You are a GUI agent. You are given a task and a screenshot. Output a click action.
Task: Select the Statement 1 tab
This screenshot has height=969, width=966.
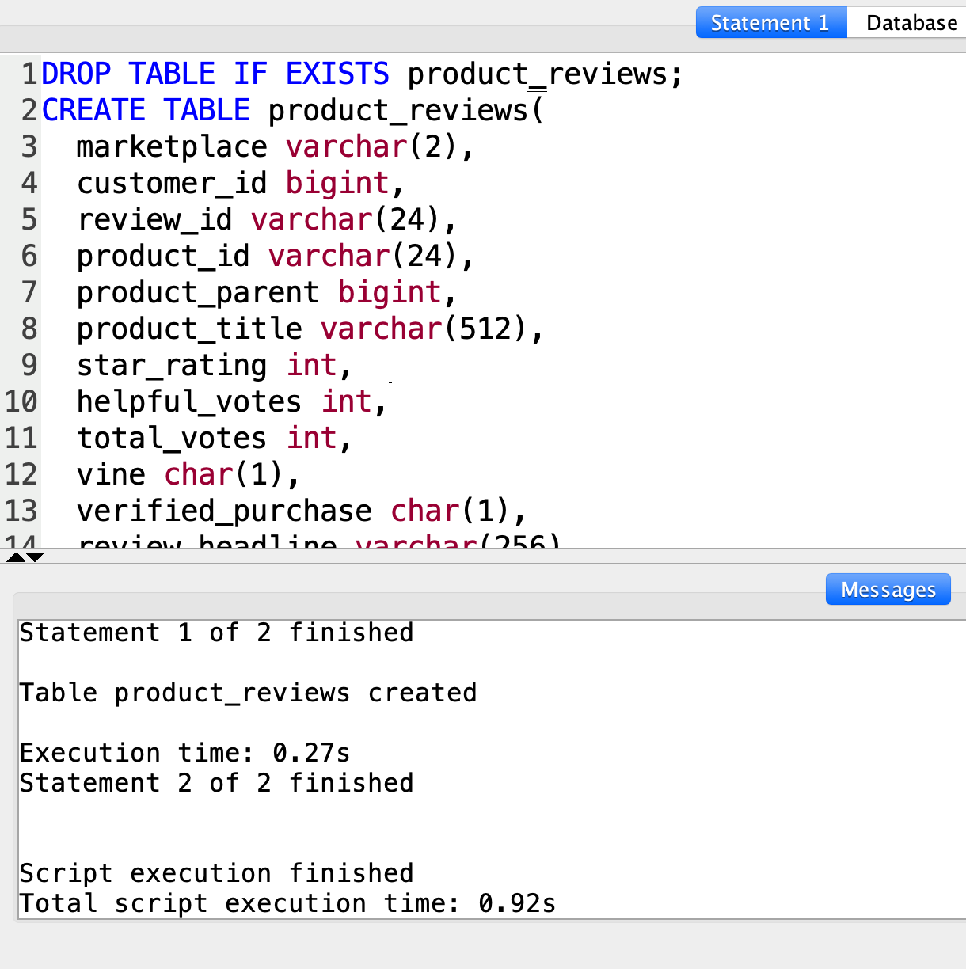(770, 23)
